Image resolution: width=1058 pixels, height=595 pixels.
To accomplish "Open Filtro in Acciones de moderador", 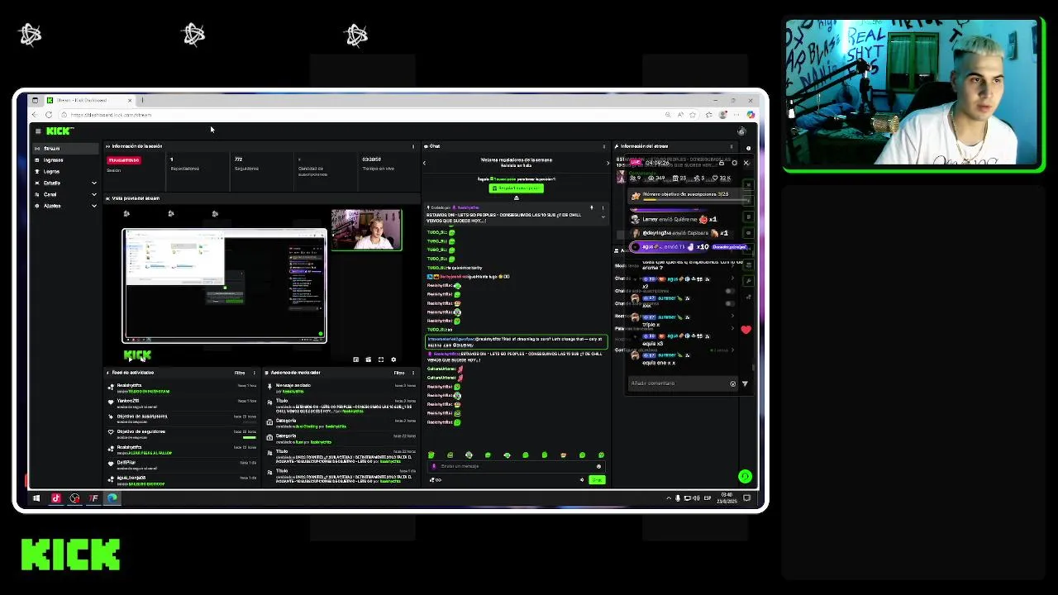I will pos(399,373).
